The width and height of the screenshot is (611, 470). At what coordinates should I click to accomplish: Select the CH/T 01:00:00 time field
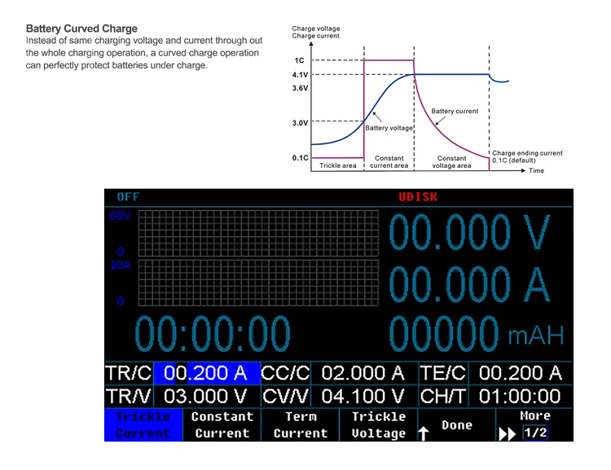[x=520, y=396]
